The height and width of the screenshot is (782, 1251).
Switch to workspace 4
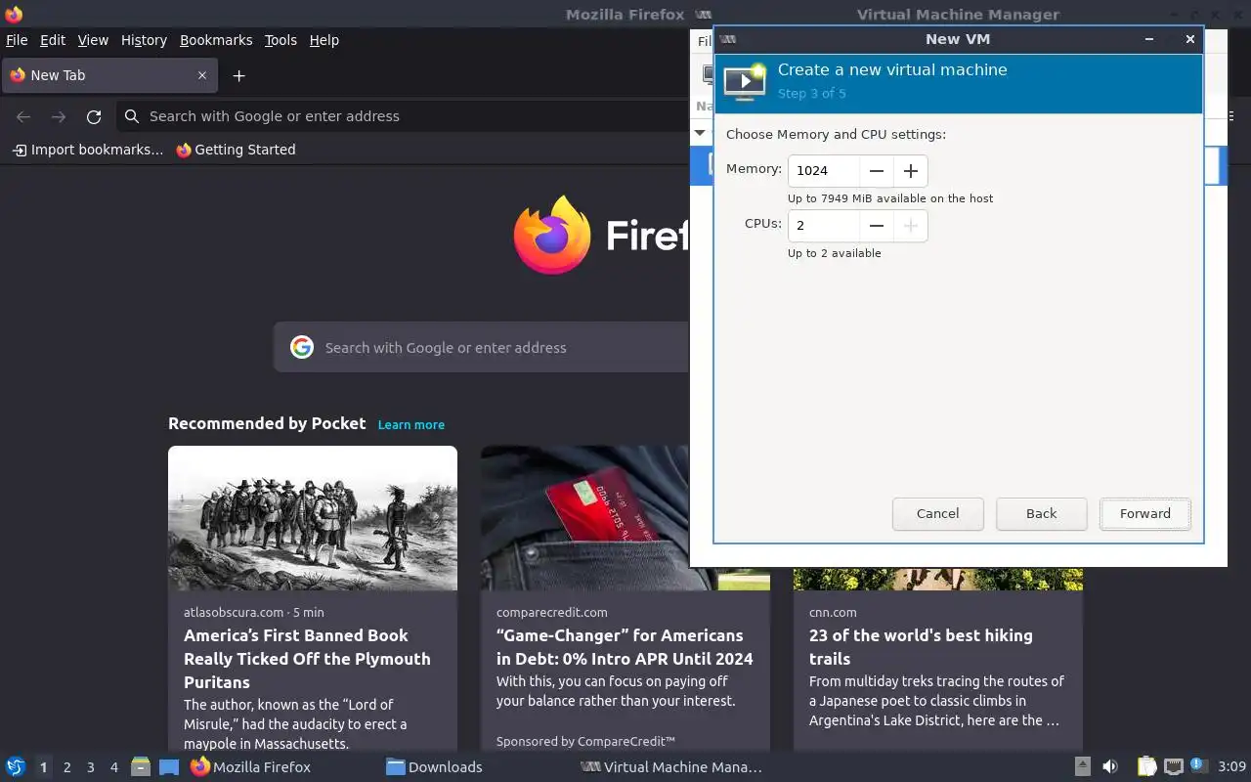tap(113, 767)
